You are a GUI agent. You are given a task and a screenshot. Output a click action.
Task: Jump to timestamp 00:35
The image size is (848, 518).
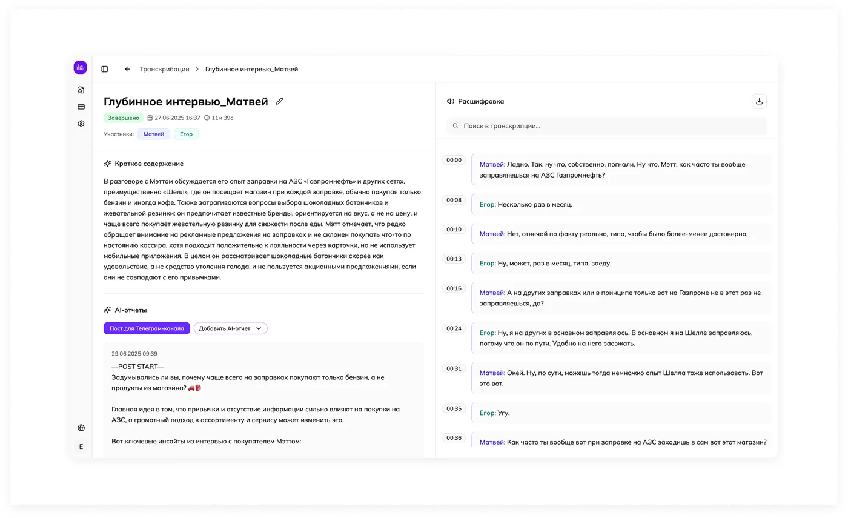click(x=454, y=408)
